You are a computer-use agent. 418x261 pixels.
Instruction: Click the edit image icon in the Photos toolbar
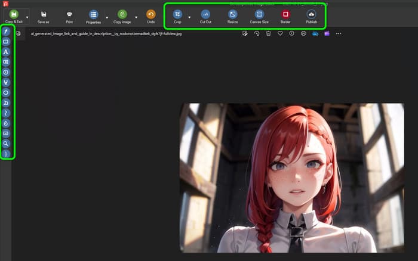point(245,33)
